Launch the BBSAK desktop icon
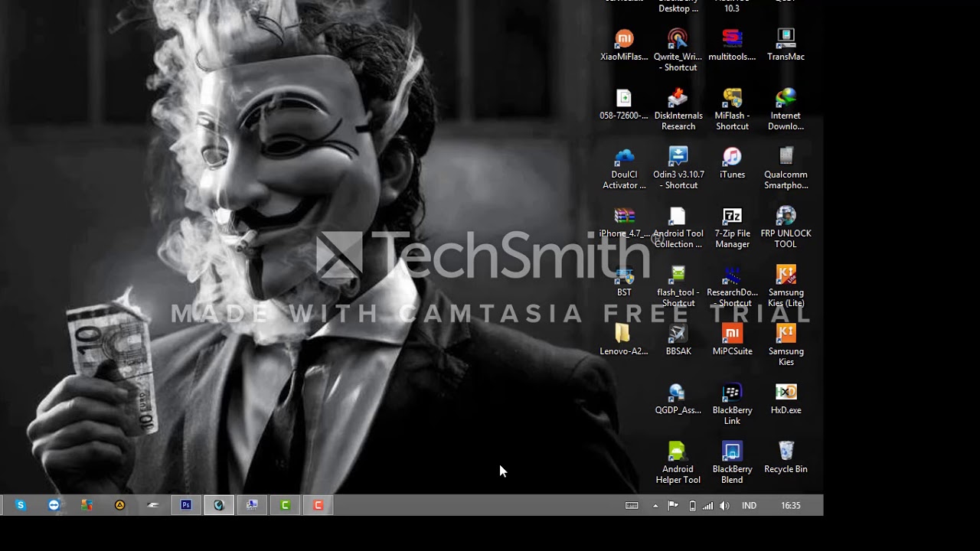 click(678, 340)
